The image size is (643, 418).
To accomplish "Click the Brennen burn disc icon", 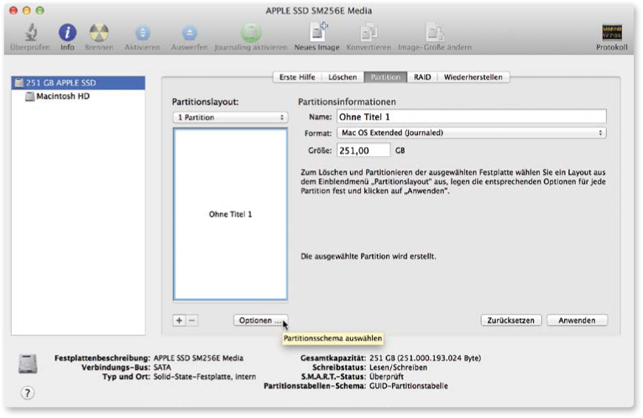I will [99, 33].
